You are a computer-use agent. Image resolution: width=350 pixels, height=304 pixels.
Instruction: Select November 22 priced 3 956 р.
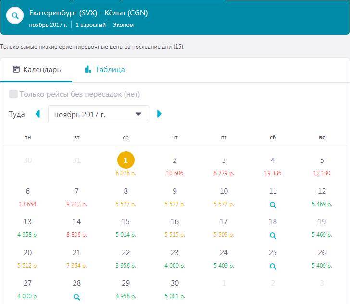click(126, 257)
